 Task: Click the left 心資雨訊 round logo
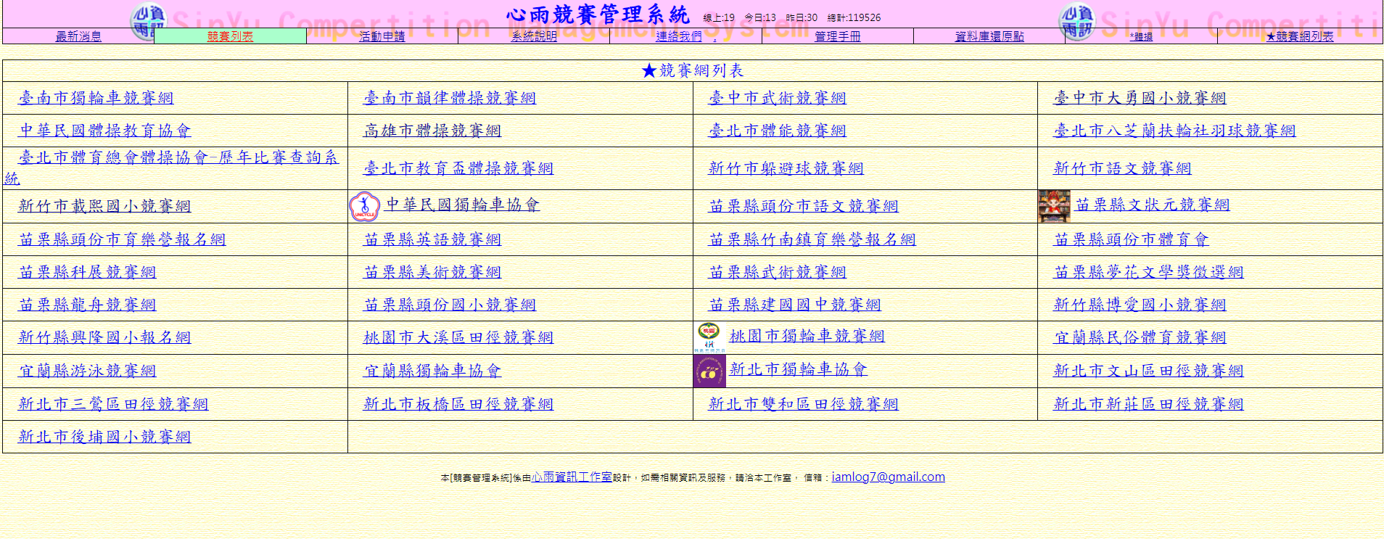pos(149,22)
